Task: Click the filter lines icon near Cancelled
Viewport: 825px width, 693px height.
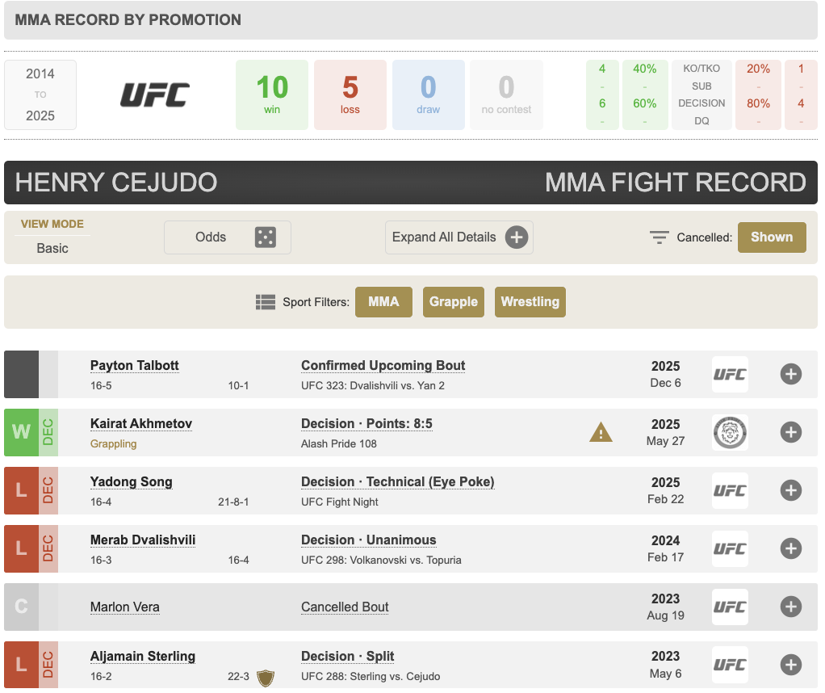Action: tap(660, 237)
